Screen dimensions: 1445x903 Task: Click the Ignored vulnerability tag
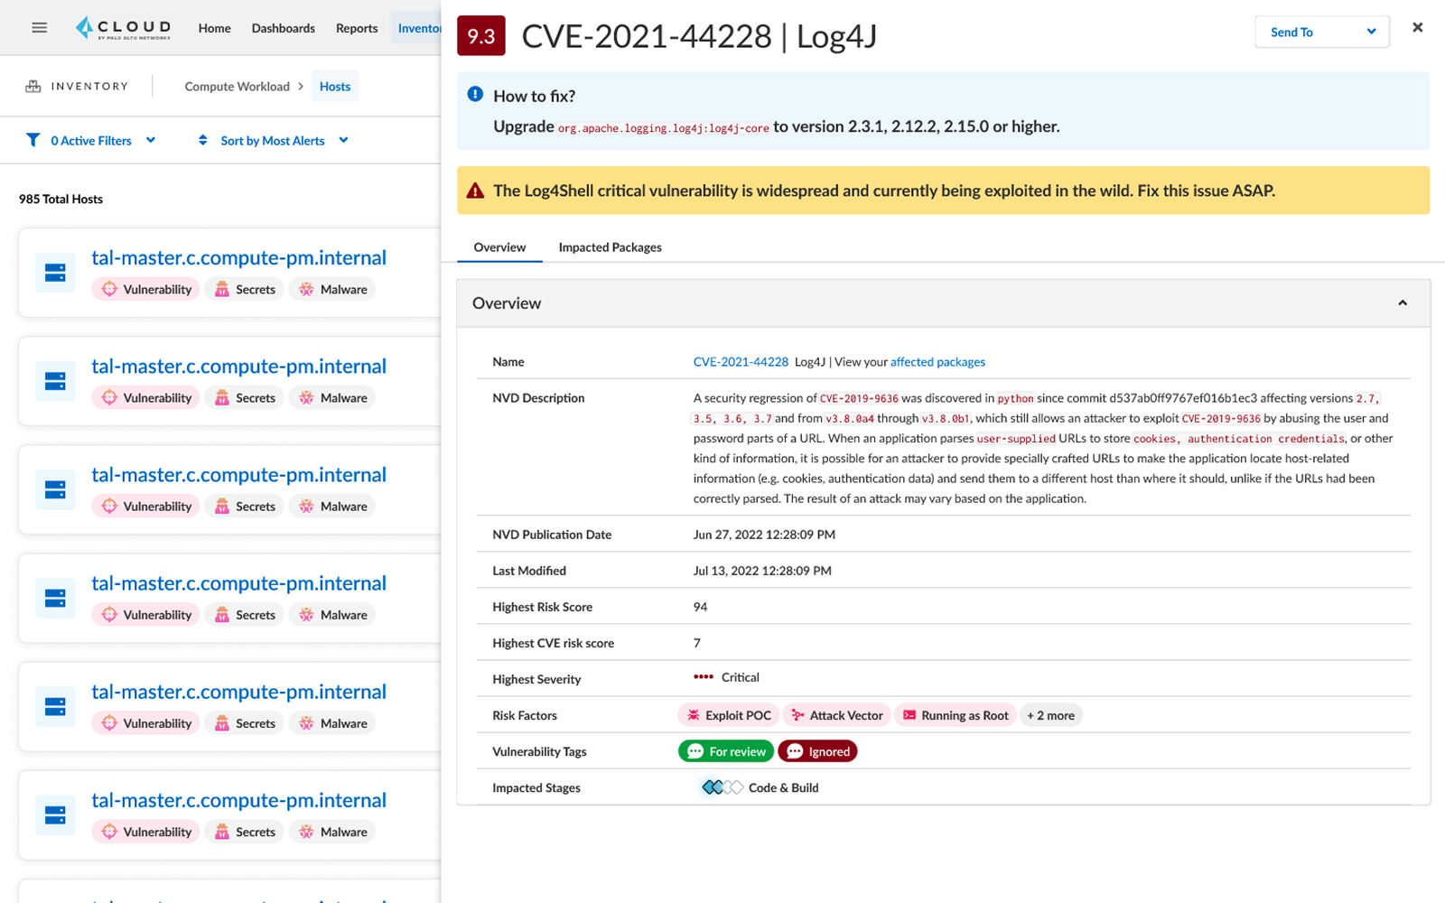click(x=817, y=751)
